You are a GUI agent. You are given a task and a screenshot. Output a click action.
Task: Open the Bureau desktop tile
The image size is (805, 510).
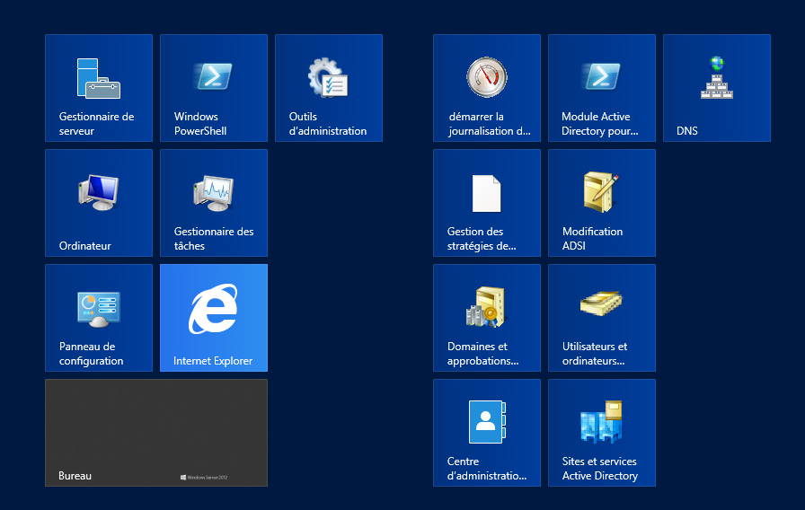point(156,433)
